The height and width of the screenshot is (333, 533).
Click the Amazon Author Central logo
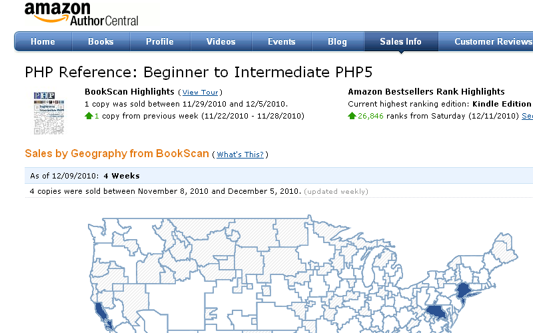coord(81,14)
